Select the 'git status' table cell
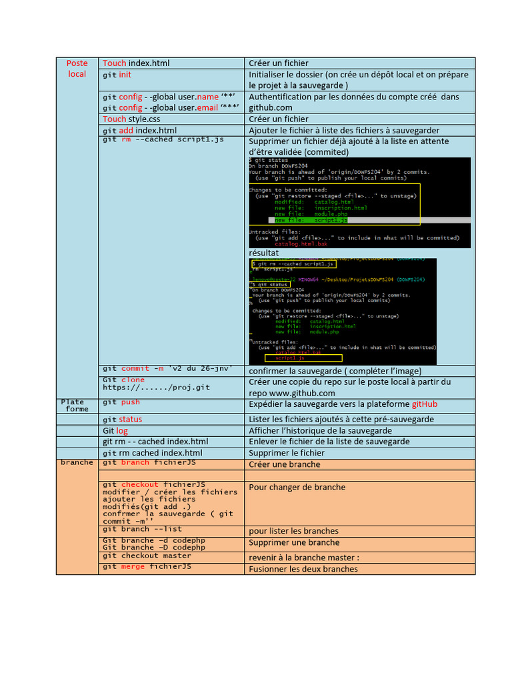 click(x=171, y=420)
